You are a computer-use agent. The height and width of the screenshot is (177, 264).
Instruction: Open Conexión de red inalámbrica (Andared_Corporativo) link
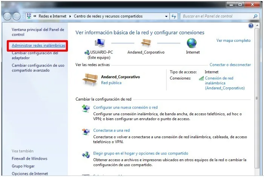pyautogui.click(x=225, y=83)
